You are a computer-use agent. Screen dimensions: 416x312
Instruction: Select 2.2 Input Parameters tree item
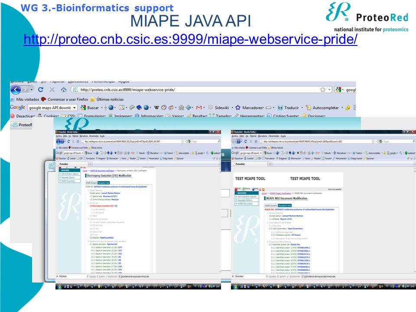[286, 228]
